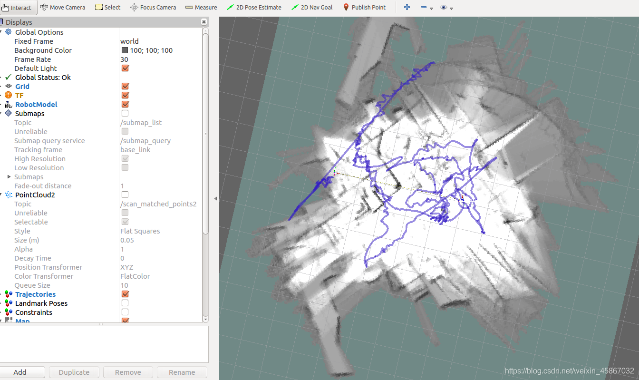Image resolution: width=639 pixels, height=380 pixels.
Task: Click the left-panel collapse arrow handle
Action: point(215,198)
